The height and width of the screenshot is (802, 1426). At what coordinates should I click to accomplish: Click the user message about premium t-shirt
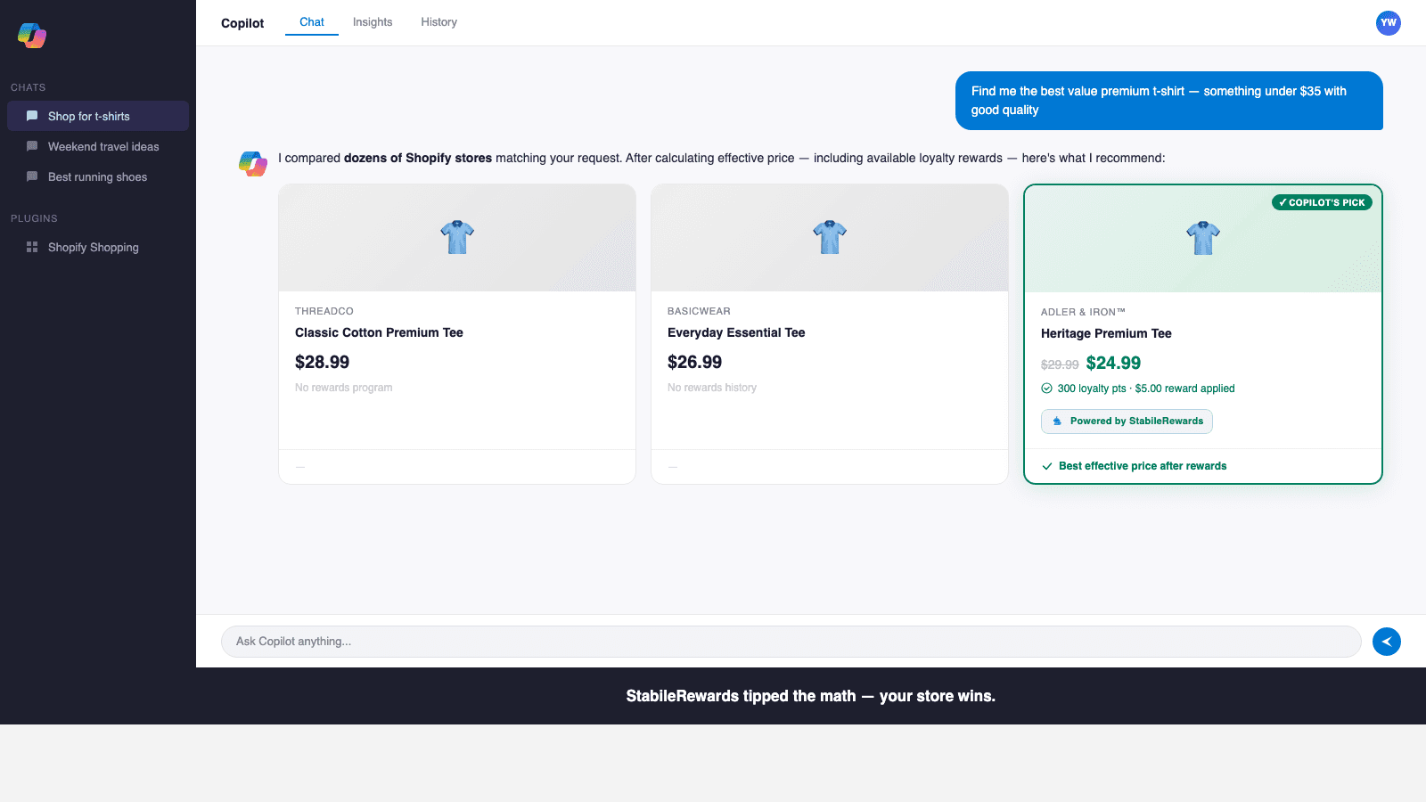[x=1169, y=101]
